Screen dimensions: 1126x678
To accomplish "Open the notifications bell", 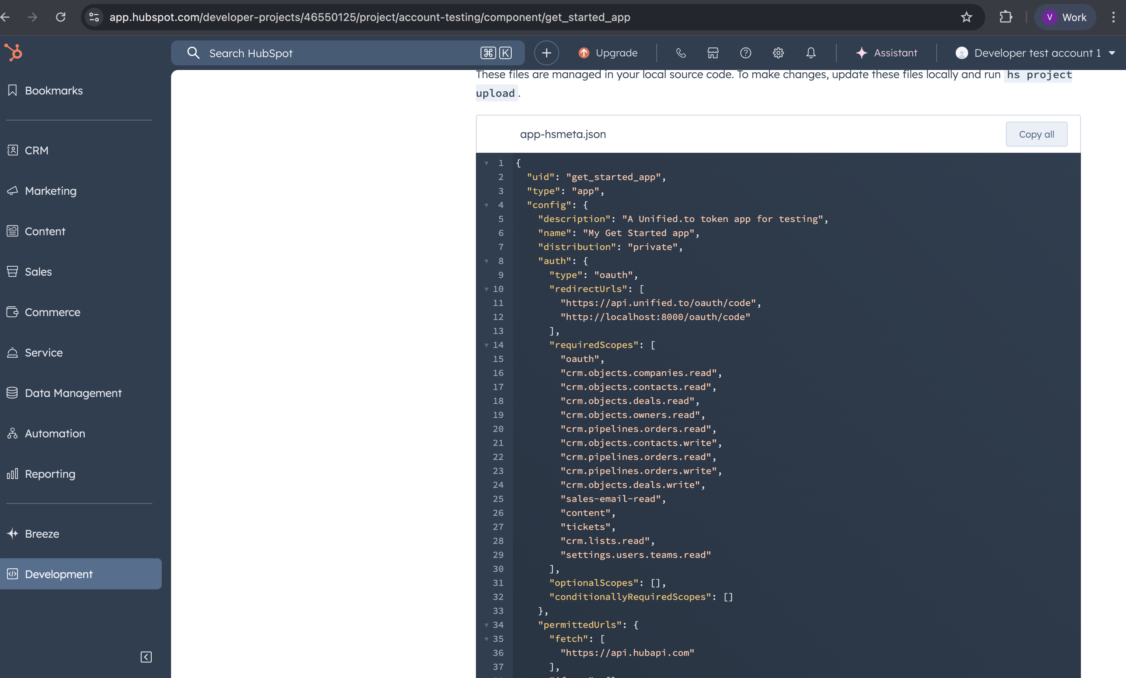I will coord(811,53).
